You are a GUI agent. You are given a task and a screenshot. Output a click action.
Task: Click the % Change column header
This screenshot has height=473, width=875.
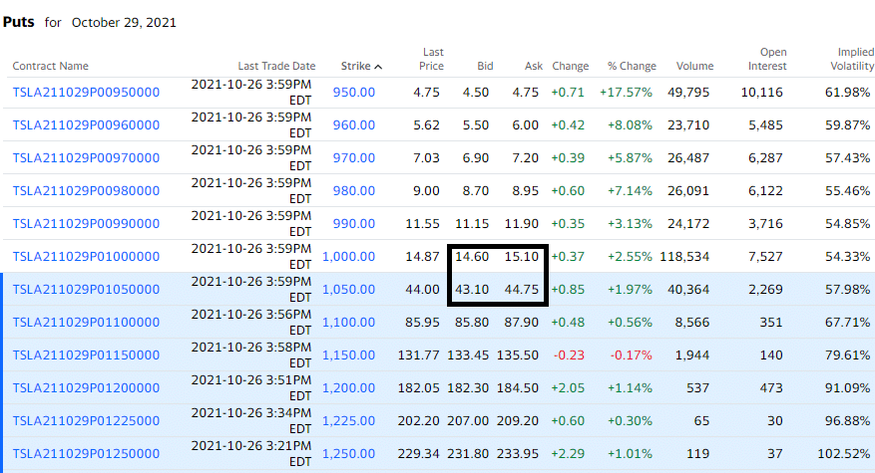tap(632, 66)
